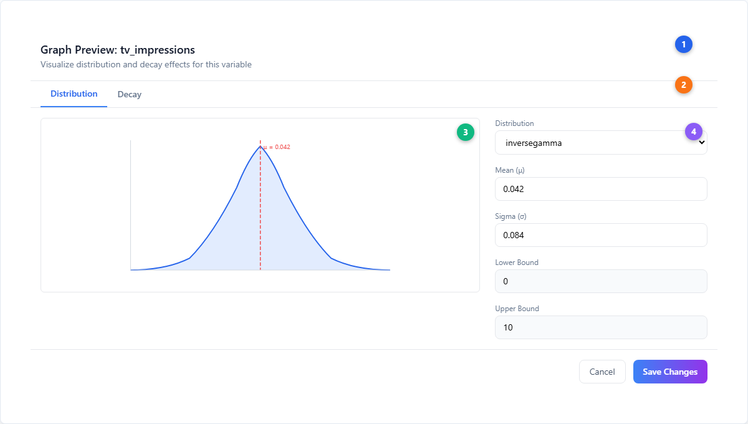
Task: Click the 'Upper Bound' label
Action: (x=517, y=309)
